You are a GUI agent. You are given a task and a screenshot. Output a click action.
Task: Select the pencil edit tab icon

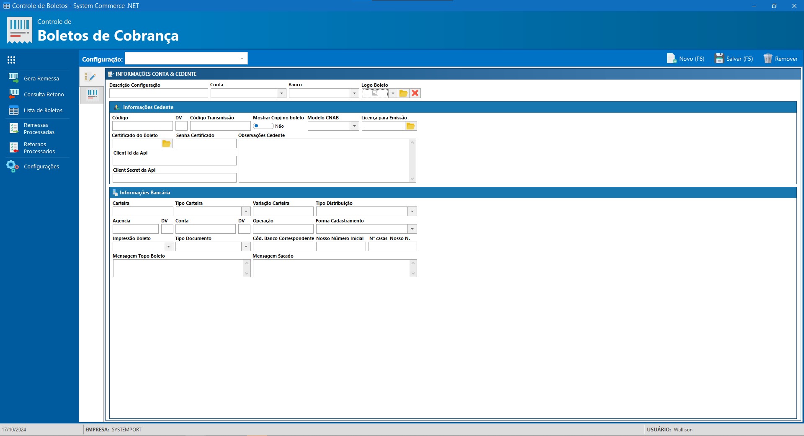90,77
